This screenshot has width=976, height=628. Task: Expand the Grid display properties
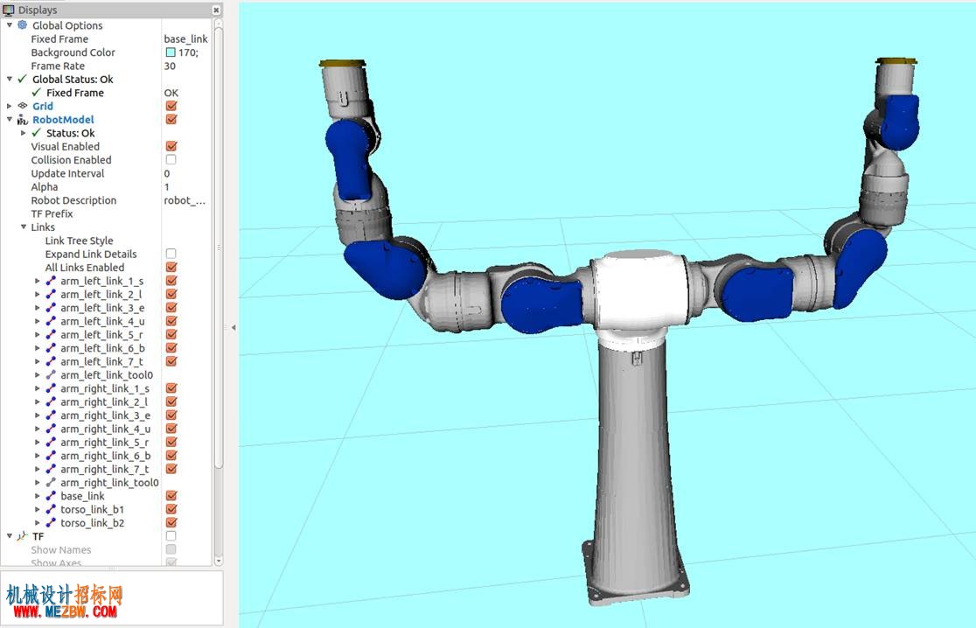pos(10,106)
